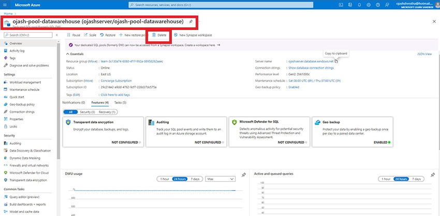
Task: Open the Azure portal hamburger menu
Action: pos(5,5)
